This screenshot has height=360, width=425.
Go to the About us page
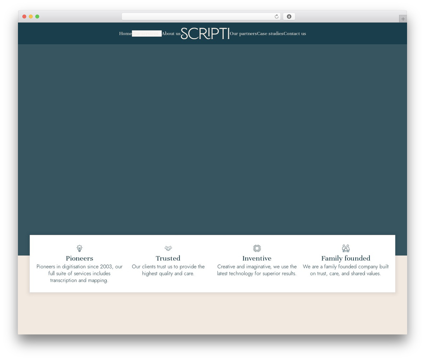171,34
